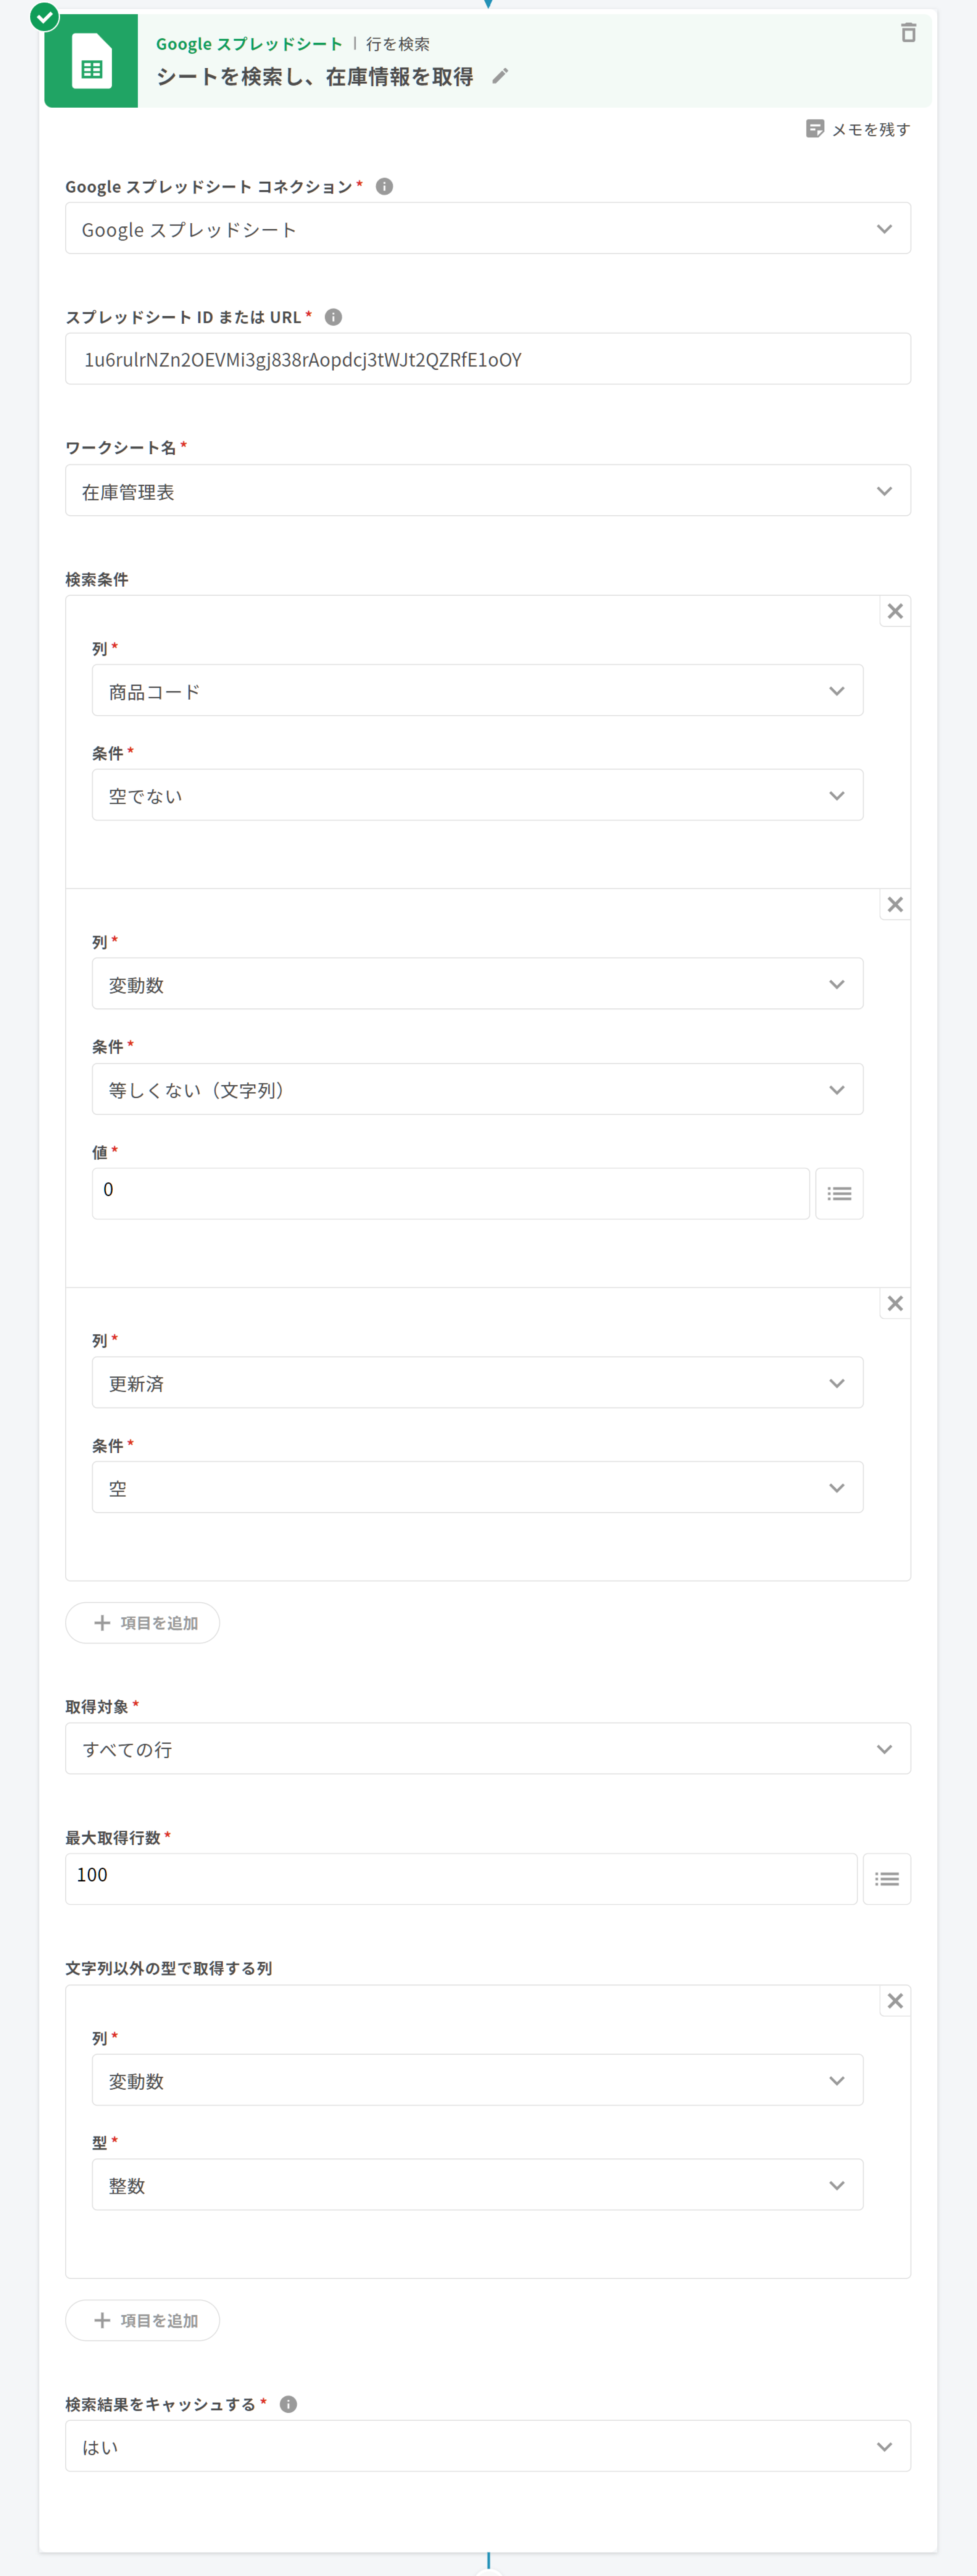Remove the 更新済 search condition
This screenshot has width=977, height=2576.
(895, 1303)
